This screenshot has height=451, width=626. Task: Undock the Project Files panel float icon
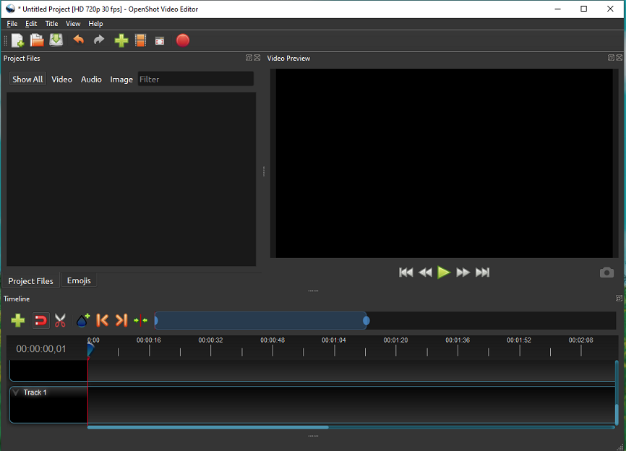click(x=249, y=58)
